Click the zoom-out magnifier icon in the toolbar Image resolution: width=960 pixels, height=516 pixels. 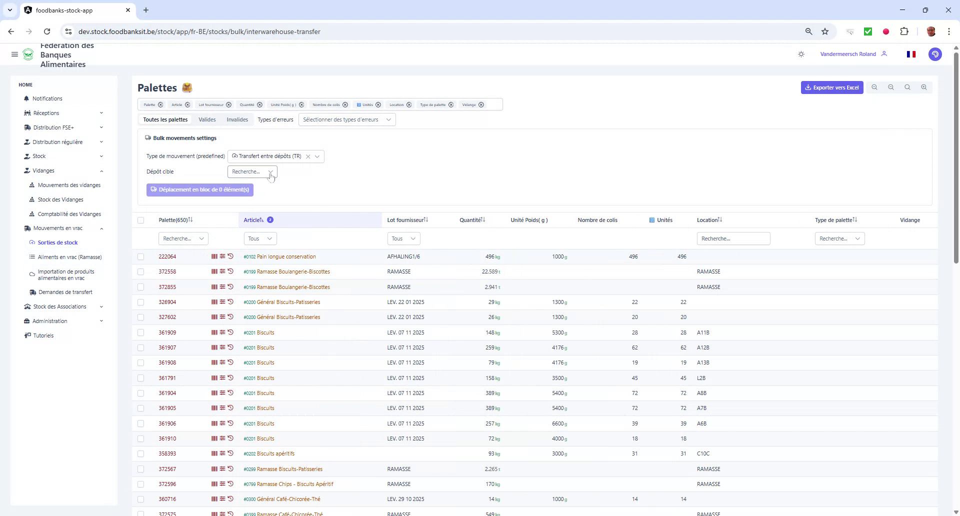click(891, 87)
